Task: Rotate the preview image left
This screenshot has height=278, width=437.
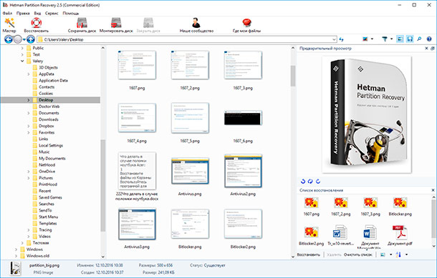Action: point(303,182)
